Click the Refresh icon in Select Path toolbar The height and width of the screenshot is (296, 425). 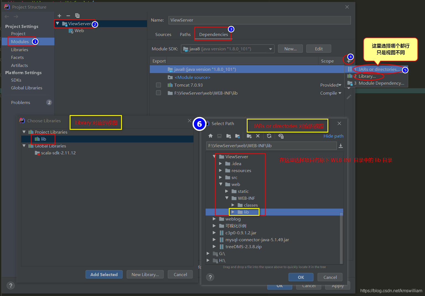(269, 136)
